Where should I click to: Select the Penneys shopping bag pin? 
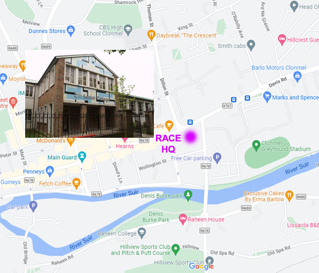[x=50, y=171]
